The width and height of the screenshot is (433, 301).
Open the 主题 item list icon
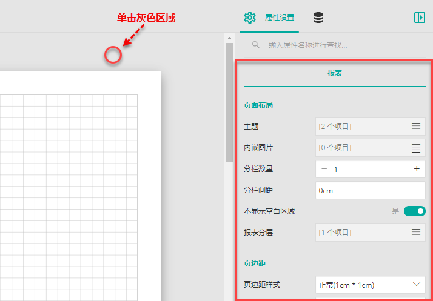click(416, 127)
